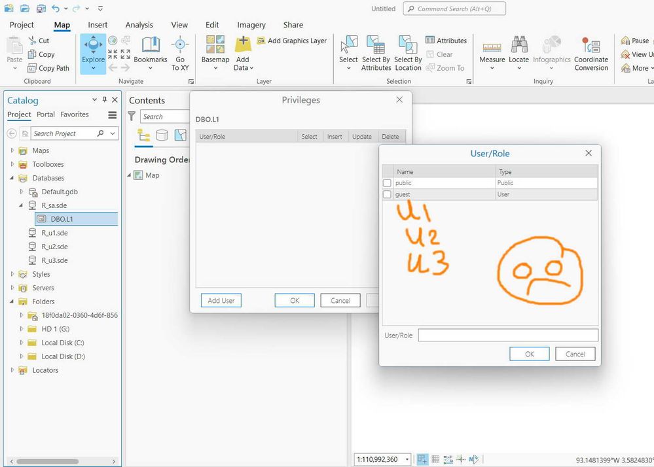Open the Basemap gallery
Image resolution: width=654 pixels, height=467 pixels.
pos(215,54)
